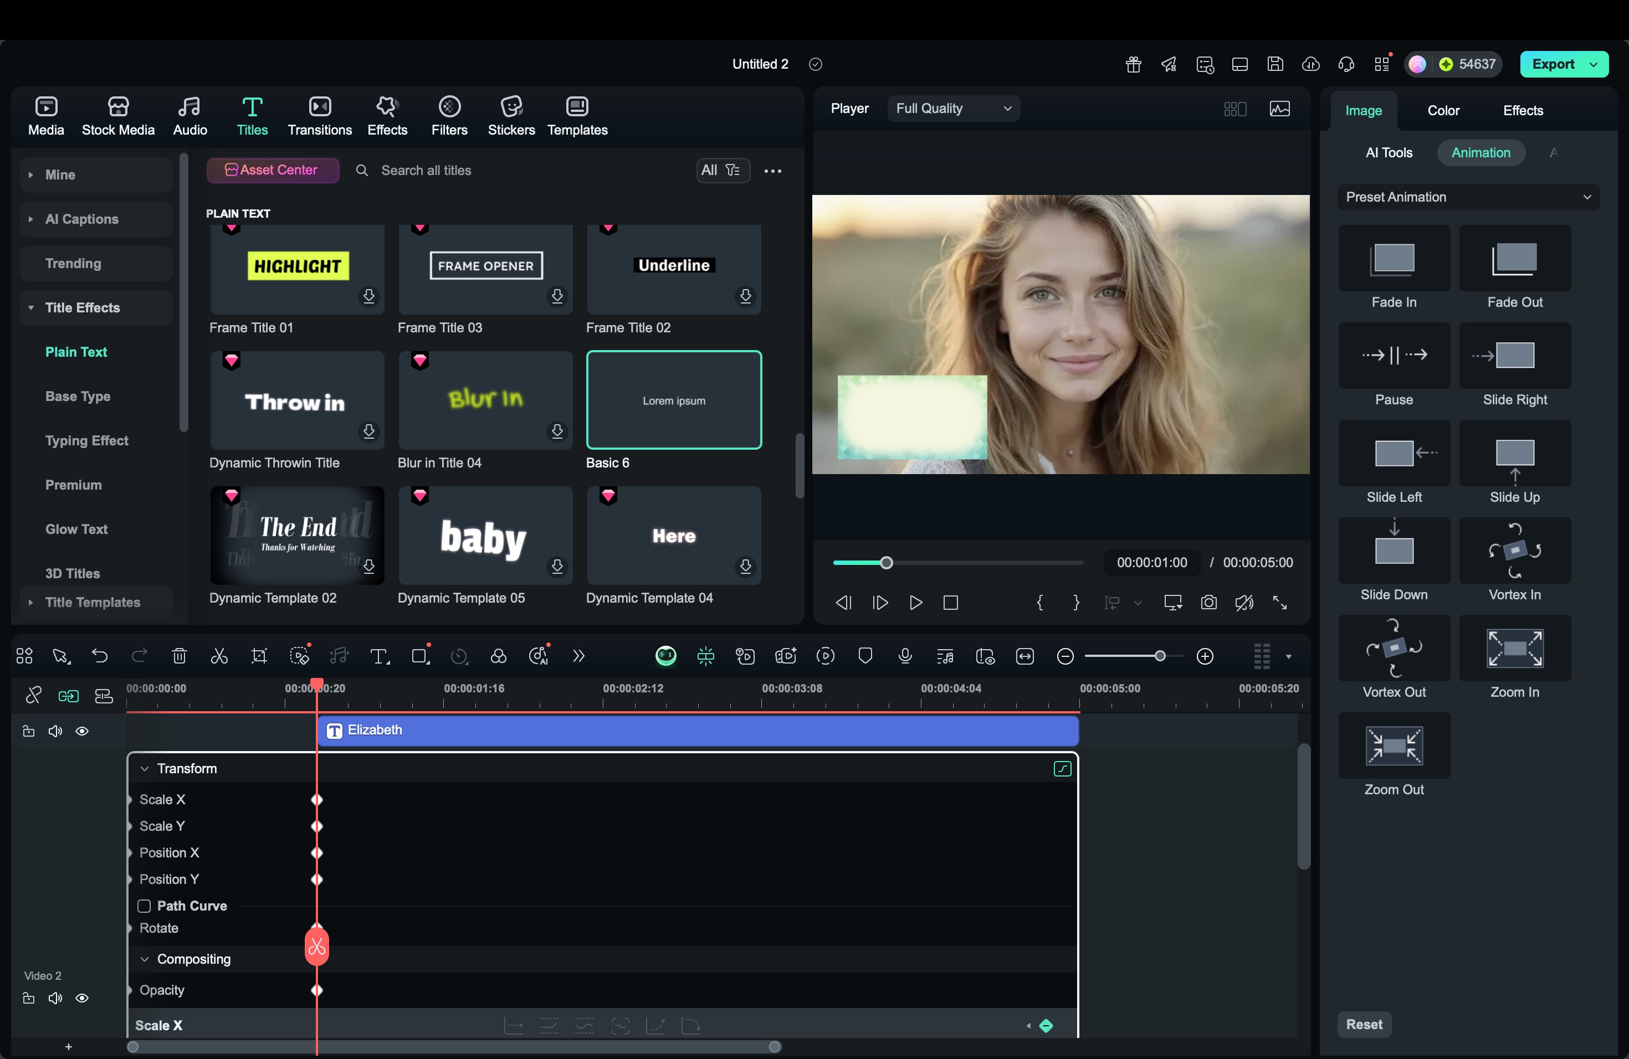Open the Full Quality player dropdown

pyautogui.click(x=954, y=108)
